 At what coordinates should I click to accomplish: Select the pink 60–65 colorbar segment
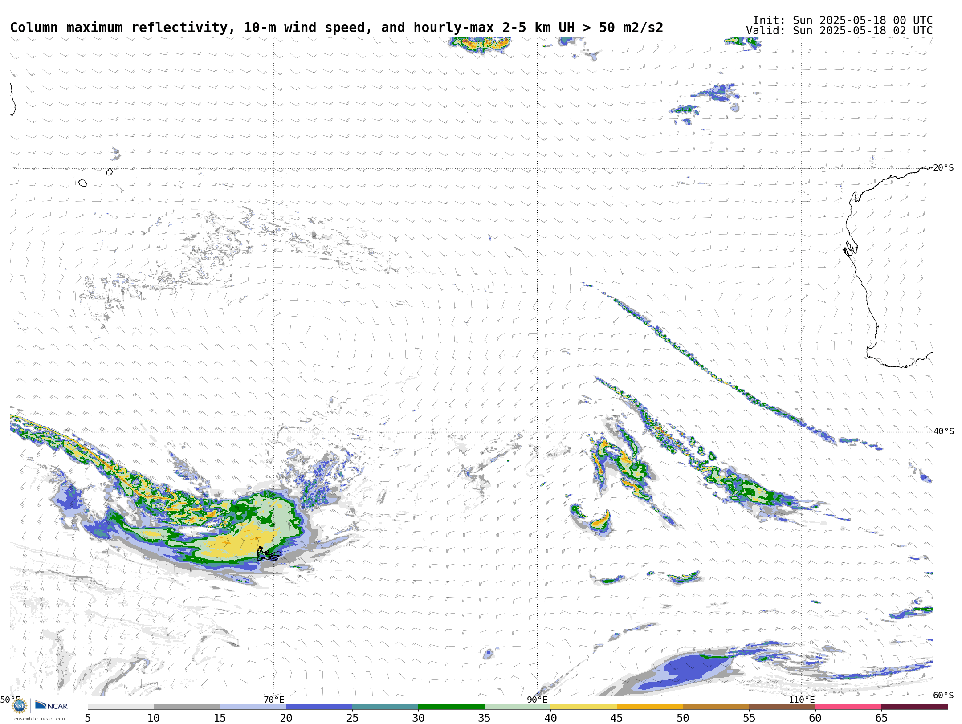848,707
